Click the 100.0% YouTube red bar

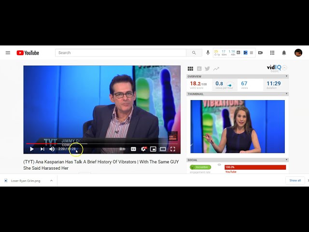tap(255, 167)
